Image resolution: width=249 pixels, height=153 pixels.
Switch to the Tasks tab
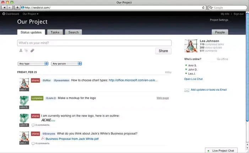pyautogui.click(x=55, y=32)
